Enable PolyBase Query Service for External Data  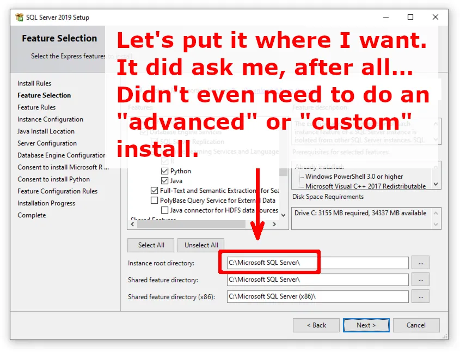pos(154,201)
